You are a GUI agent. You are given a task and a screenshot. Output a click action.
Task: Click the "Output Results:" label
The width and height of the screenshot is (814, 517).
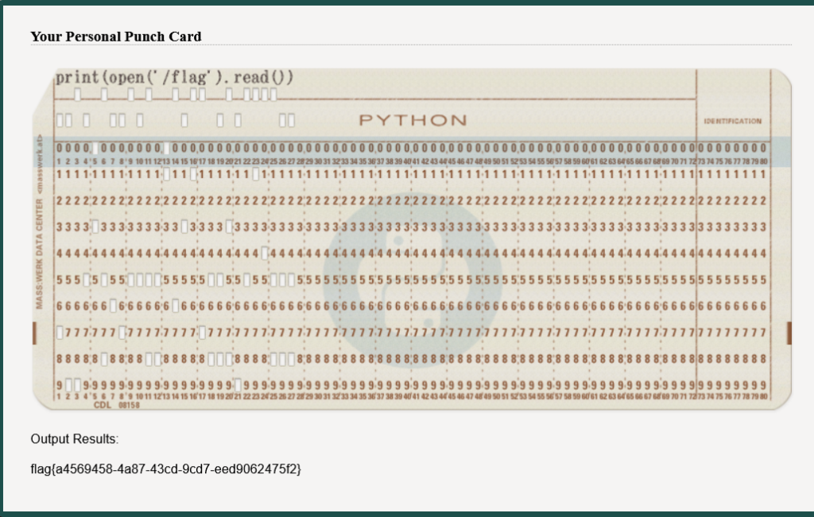pyautogui.click(x=75, y=439)
